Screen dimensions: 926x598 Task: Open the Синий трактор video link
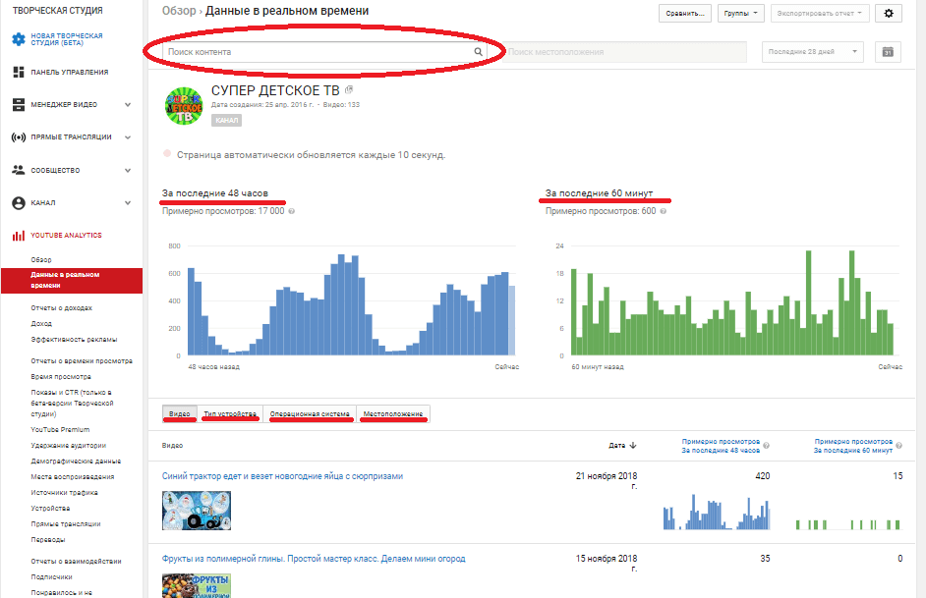pos(282,476)
